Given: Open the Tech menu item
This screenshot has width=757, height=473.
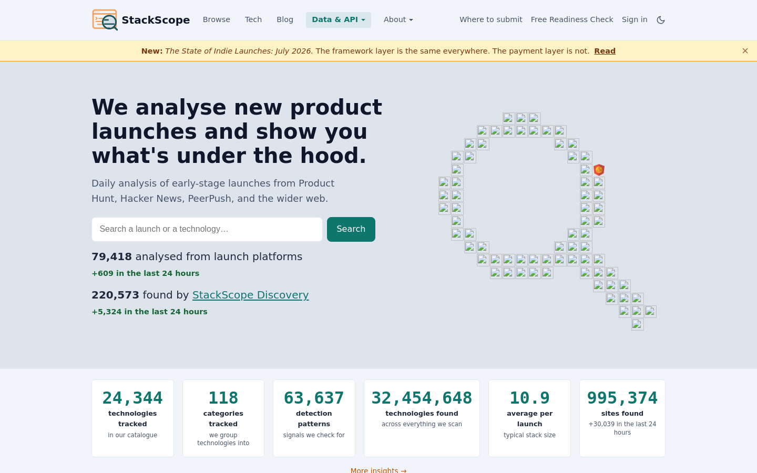Looking at the screenshot, I should pos(253,19).
